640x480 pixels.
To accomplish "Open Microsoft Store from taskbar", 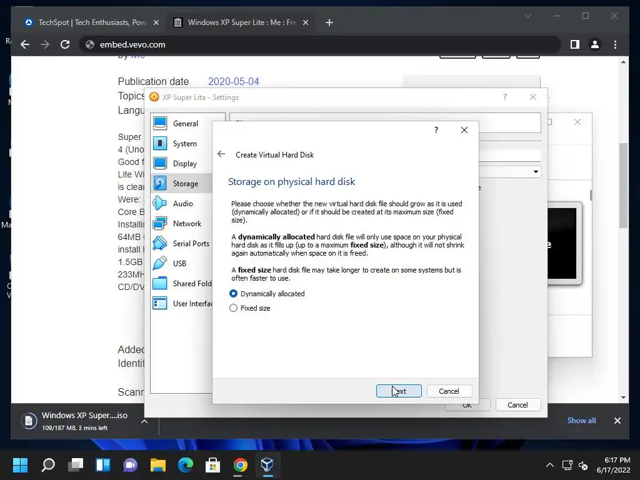I will [212, 464].
